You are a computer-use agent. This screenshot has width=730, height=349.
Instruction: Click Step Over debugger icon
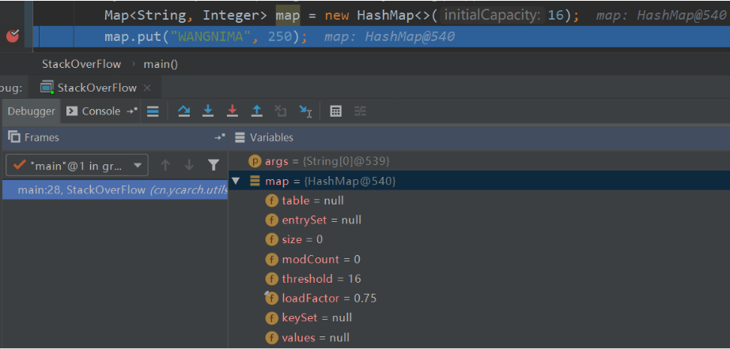pyautogui.click(x=184, y=111)
